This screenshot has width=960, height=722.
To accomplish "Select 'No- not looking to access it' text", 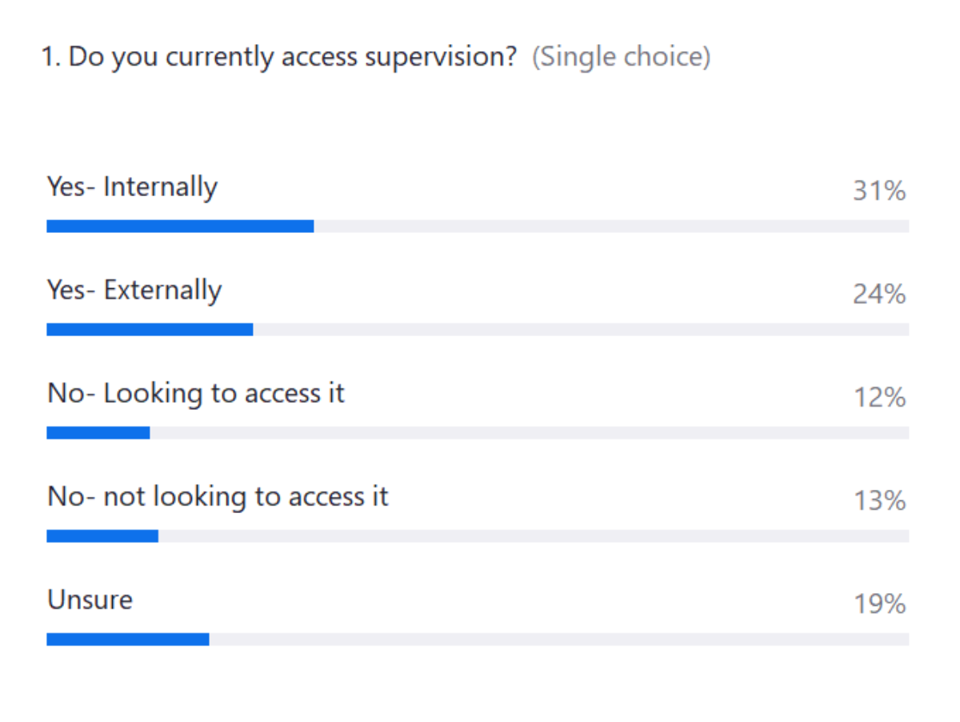I will click(x=218, y=497).
